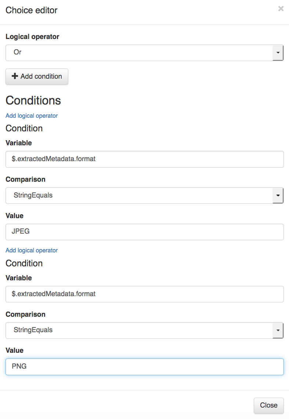Expand Comparison dropdown arrow for JPEG condition
The image size is (289, 419).
pyautogui.click(x=278, y=195)
